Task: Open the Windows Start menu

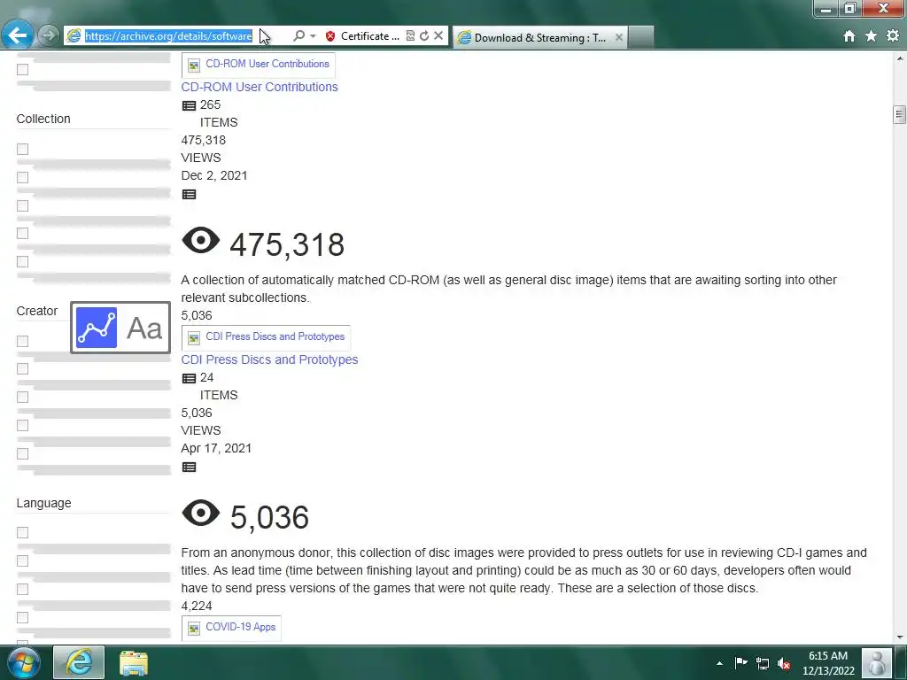Action: [23, 662]
